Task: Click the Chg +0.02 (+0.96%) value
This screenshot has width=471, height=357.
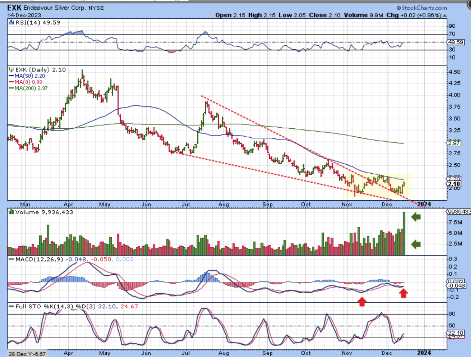Action: [414, 15]
